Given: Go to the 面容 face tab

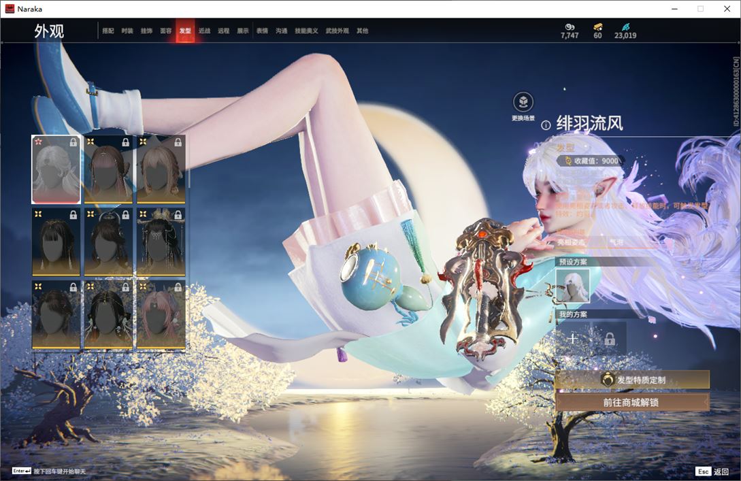Looking at the screenshot, I should 166,31.
